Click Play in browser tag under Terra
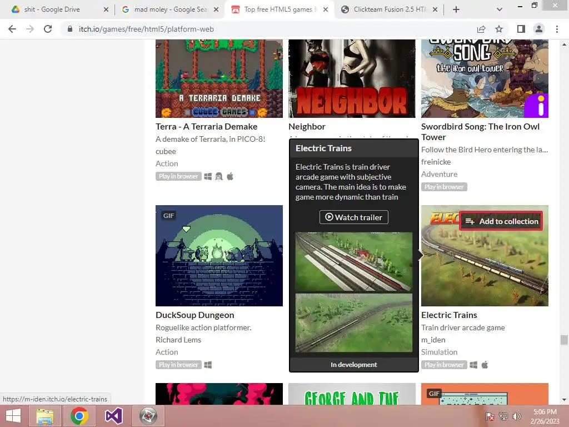Screen dimensions: 569x427 [178, 176]
